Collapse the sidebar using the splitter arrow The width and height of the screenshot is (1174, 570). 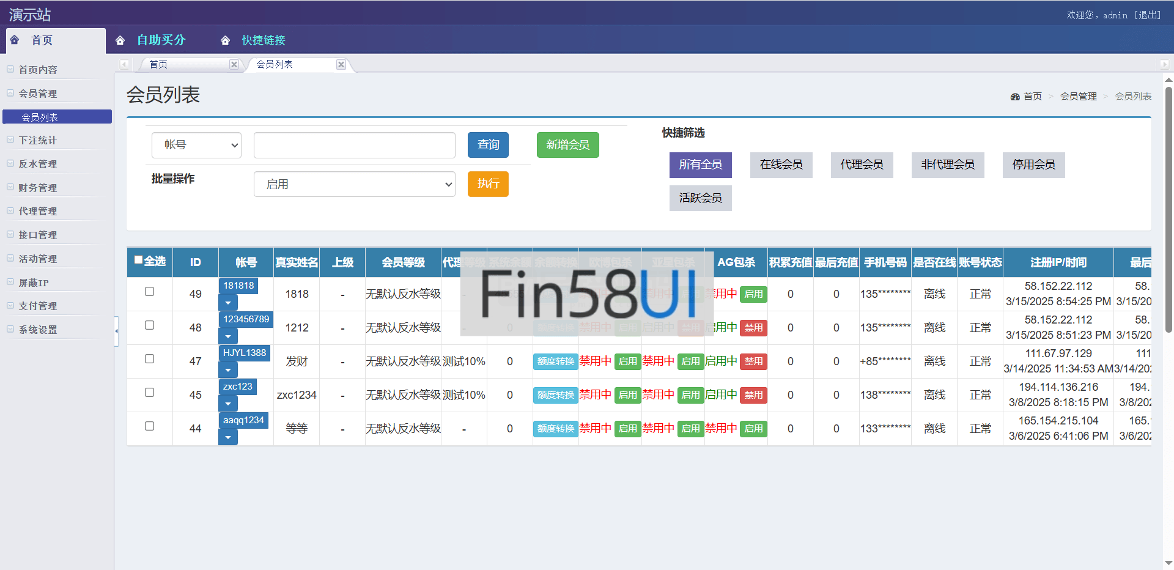pos(116,331)
